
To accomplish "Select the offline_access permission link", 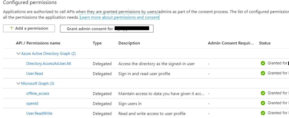I will click(x=38, y=93).
